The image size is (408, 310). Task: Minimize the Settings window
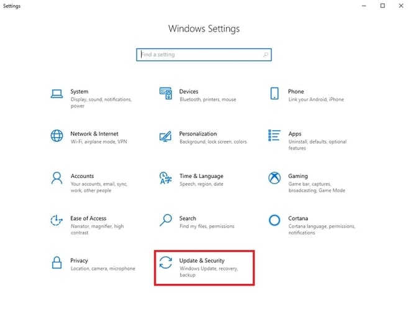pos(364,6)
